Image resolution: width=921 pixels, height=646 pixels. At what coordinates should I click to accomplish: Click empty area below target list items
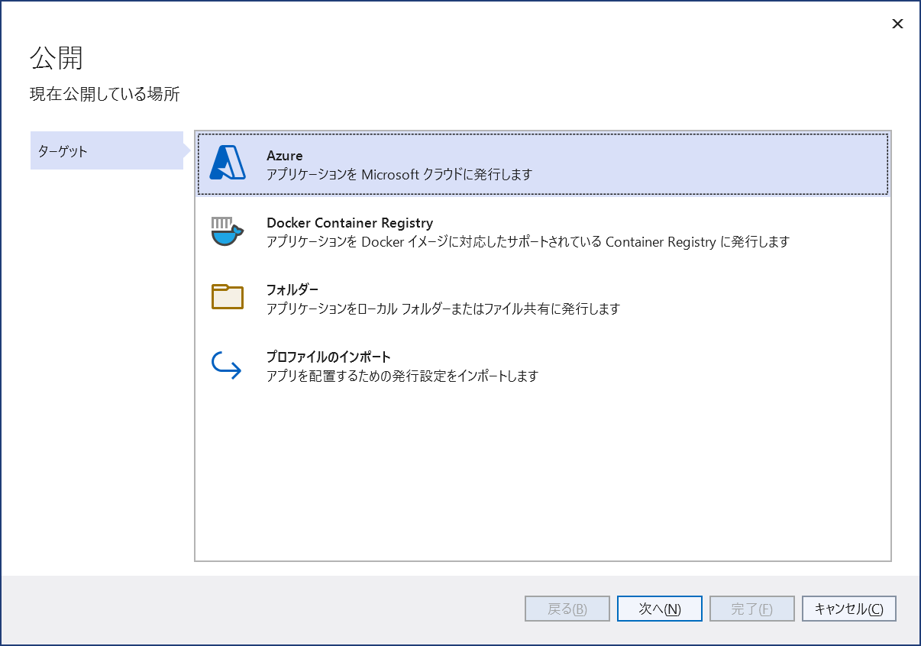coord(542,473)
